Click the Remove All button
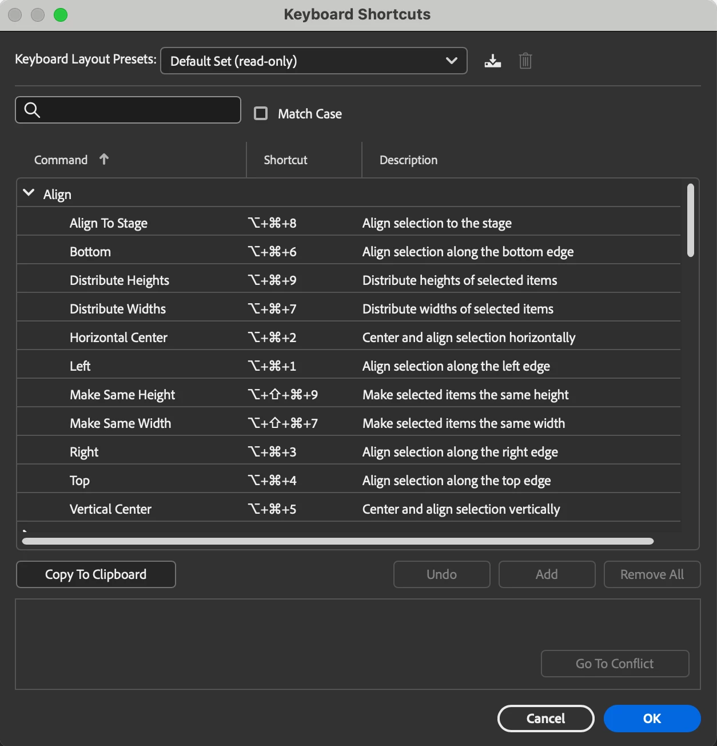Viewport: 717px width, 746px height. tap(652, 574)
